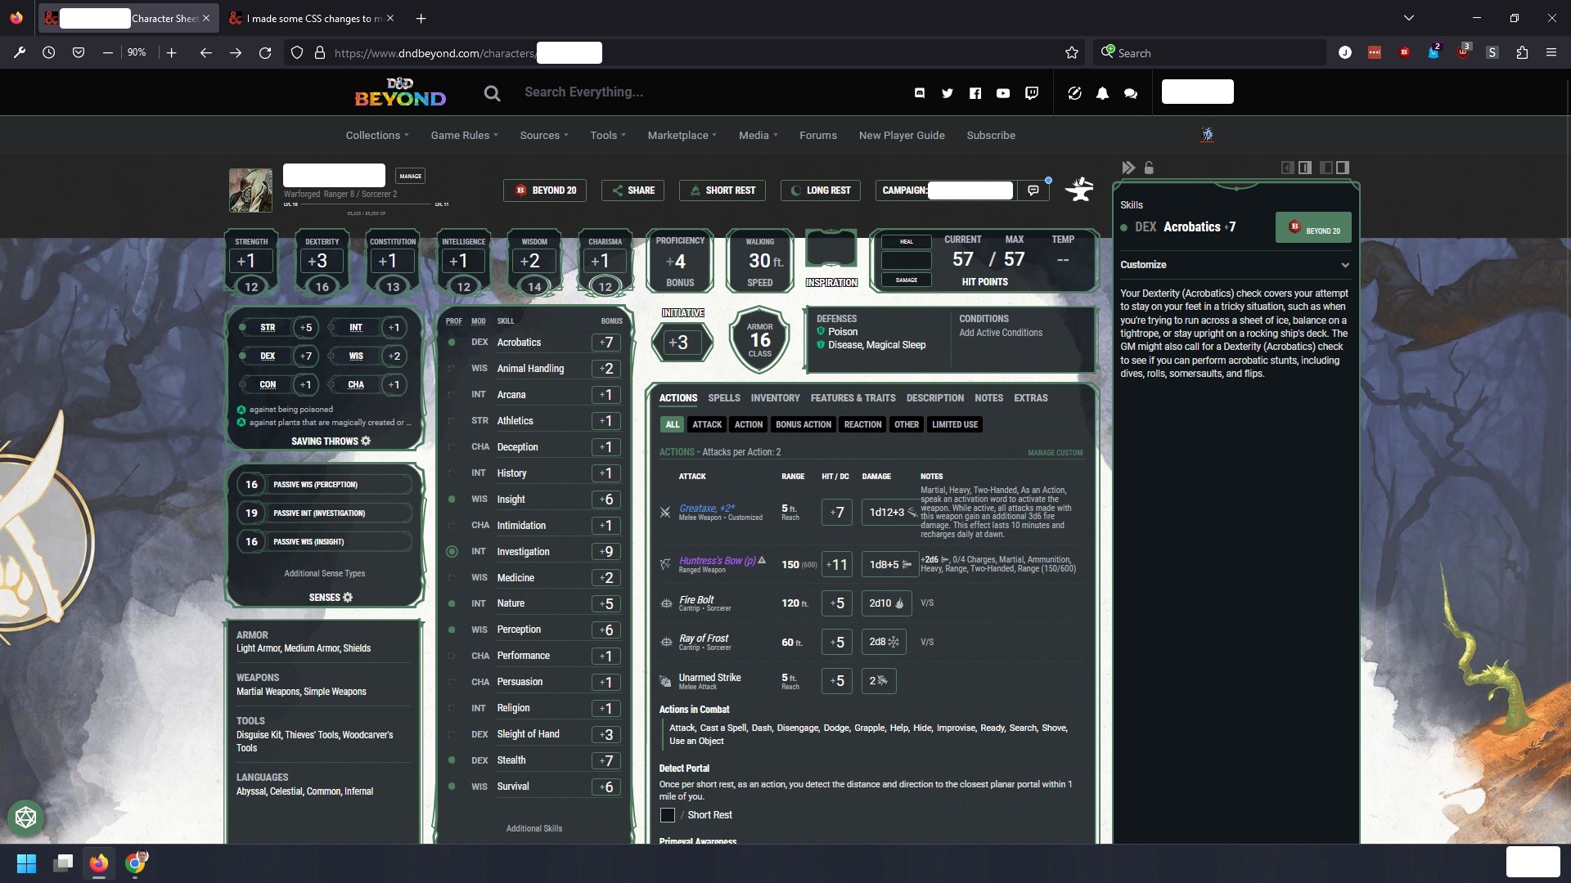The height and width of the screenshot is (883, 1571).
Task: Toggle Perception proficiency dot
Action: coord(452,630)
